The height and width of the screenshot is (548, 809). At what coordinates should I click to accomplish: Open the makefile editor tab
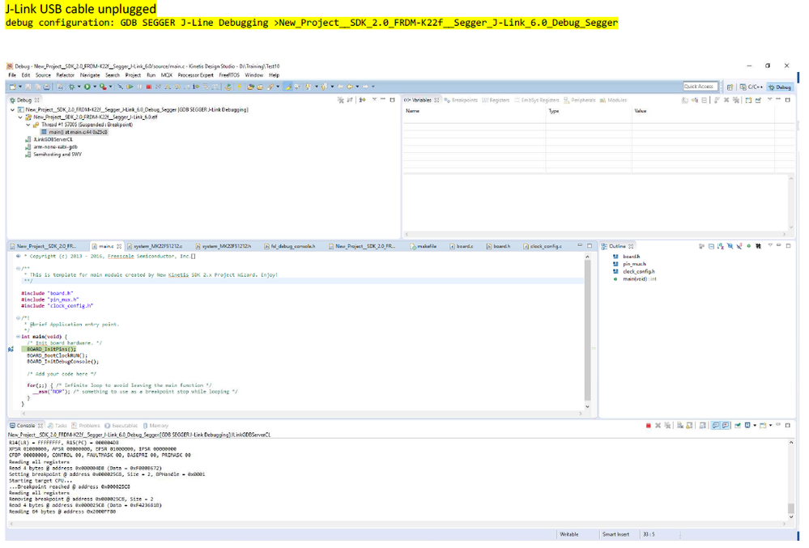(x=423, y=246)
